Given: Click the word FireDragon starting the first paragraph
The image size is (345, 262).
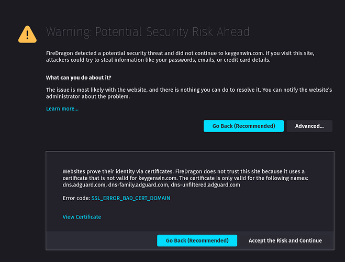Looking at the screenshot, I should click(59, 53).
